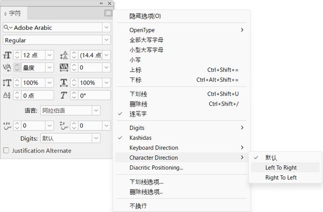The image size is (323, 212).
Task: Open the 12 点 font size dropdown
Action: (50, 55)
